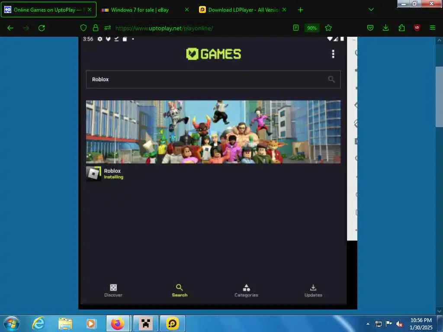Image resolution: width=443 pixels, height=332 pixels.
Task: Click the page vertical scrollbar thumb
Action: coord(439,97)
